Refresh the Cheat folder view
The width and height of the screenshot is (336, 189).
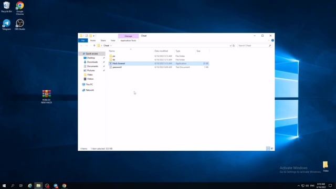[234, 46]
